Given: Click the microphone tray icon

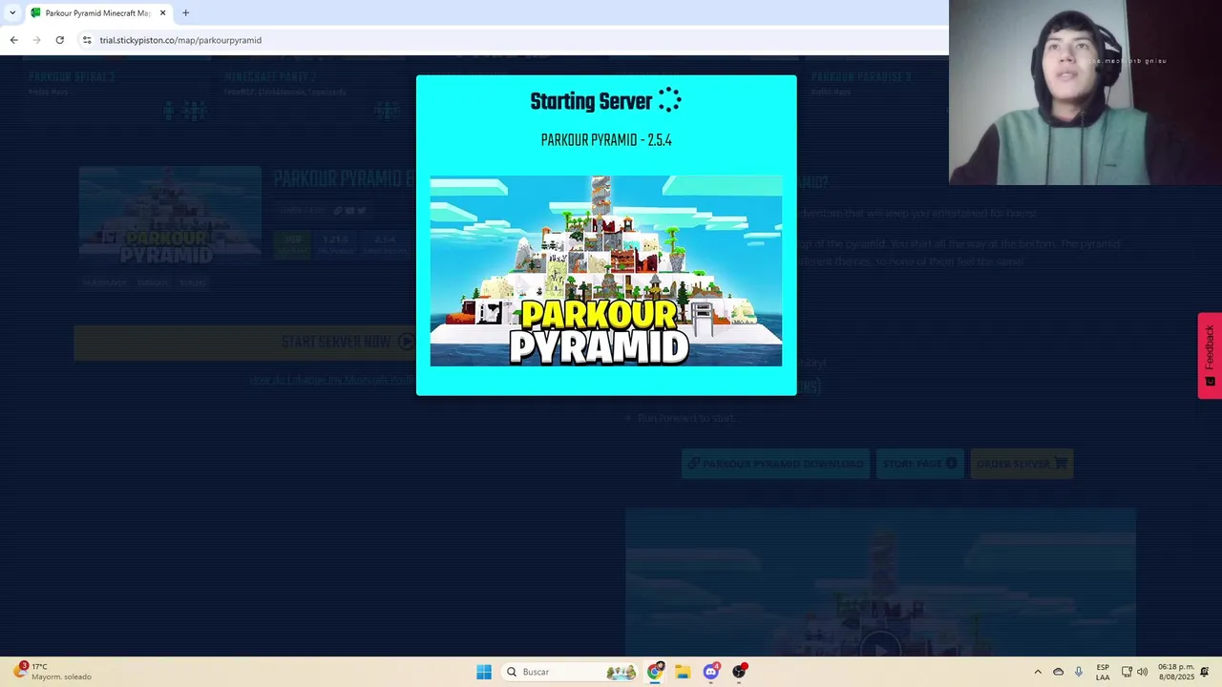Looking at the screenshot, I should click(x=1079, y=672).
